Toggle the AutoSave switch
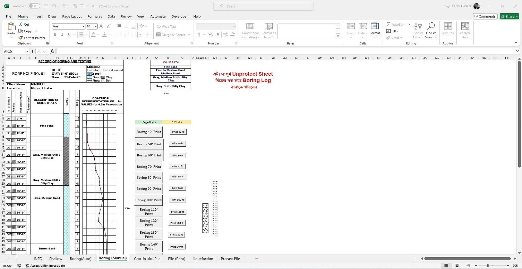The image size is (522, 269). click(34, 6)
